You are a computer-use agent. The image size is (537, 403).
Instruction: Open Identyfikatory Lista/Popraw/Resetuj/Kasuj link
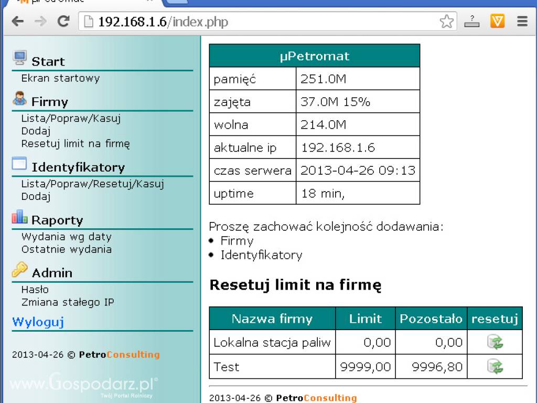(92, 184)
